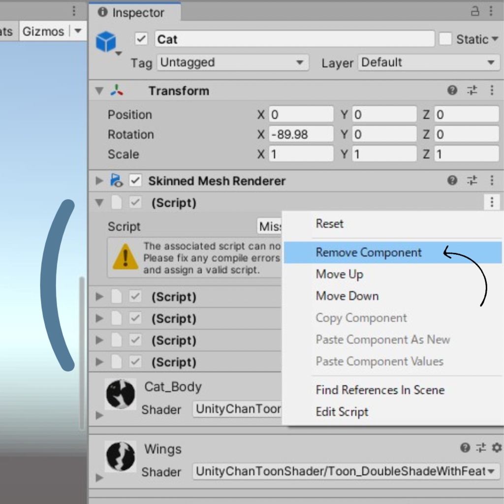Open the Transform presets slider icon
The height and width of the screenshot is (504, 504).
click(x=472, y=91)
